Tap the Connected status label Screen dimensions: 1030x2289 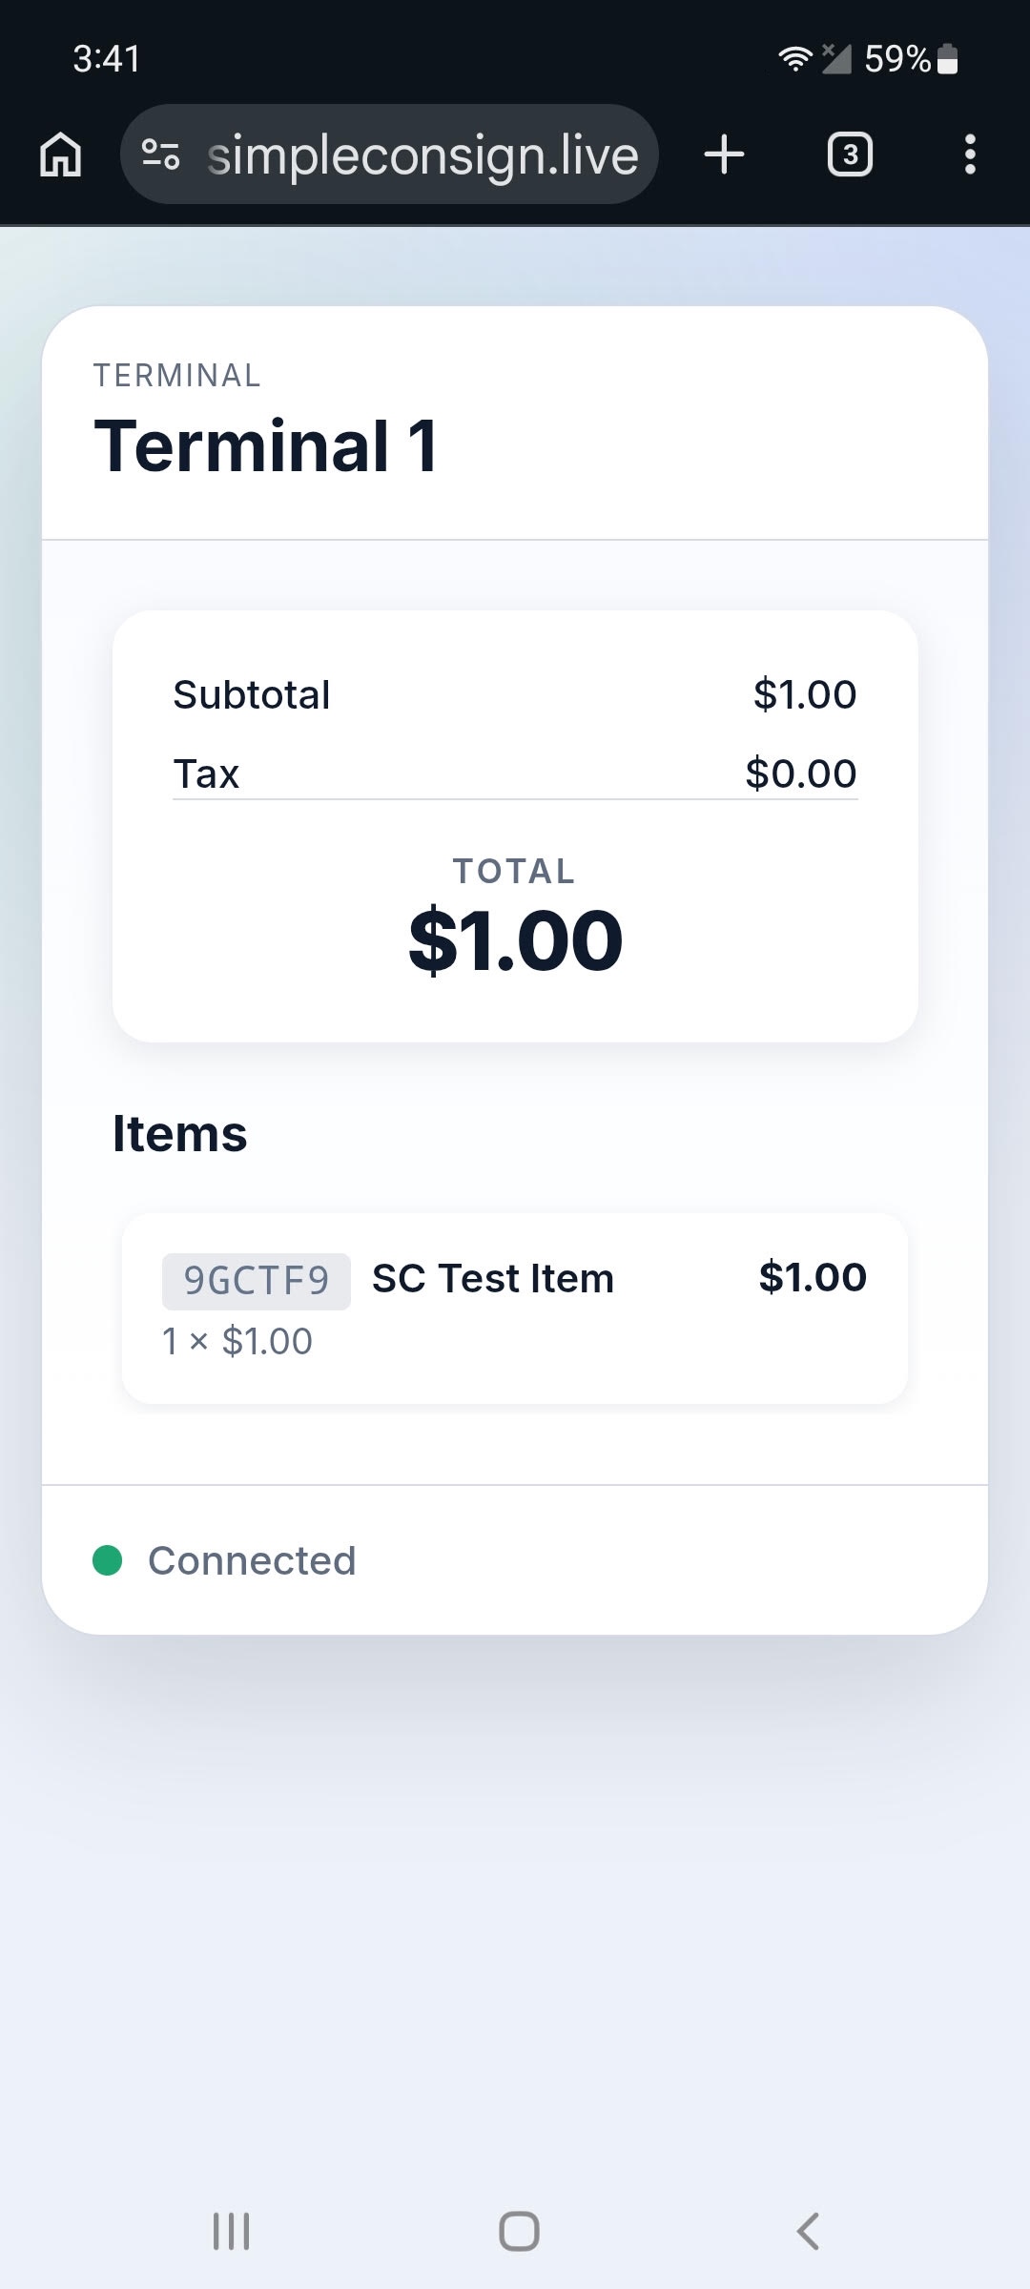tap(252, 1560)
